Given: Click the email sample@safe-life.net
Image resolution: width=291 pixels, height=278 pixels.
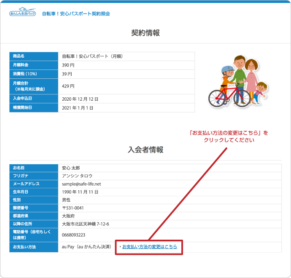Looking at the screenshot, I should coord(81,184).
